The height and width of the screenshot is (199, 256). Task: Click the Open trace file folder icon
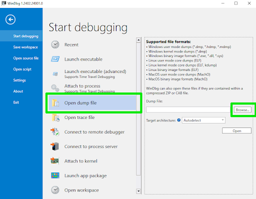point(55,117)
